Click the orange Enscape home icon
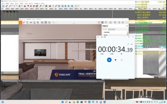167x104 pixels. 21,23
